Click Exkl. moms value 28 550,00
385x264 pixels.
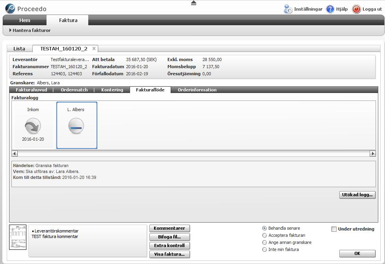pos(212,59)
